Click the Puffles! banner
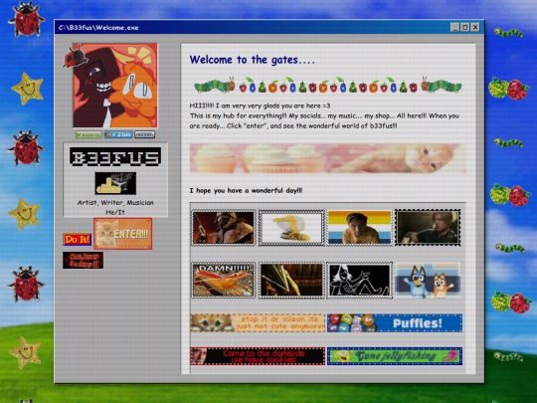The height and width of the screenshot is (403, 537). click(395, 322)
